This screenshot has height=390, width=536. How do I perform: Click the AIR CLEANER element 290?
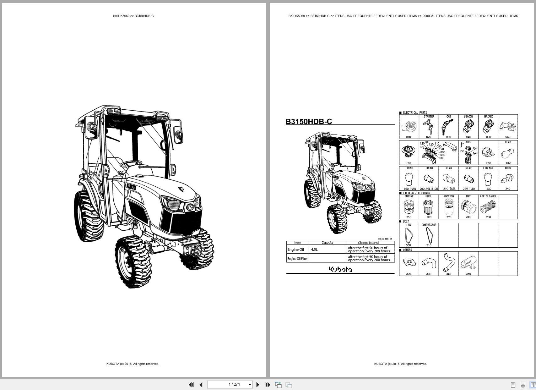click(x=488, y=207)
